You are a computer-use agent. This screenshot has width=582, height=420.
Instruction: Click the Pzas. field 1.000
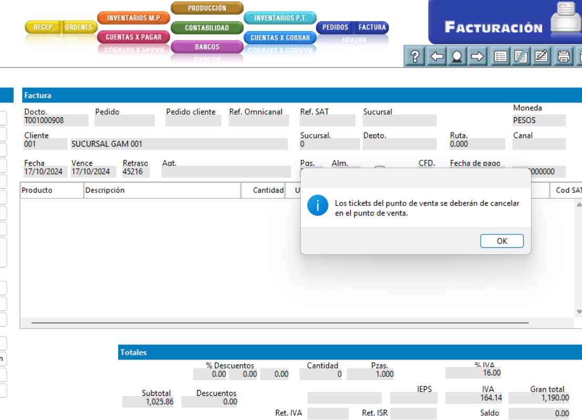370,374
